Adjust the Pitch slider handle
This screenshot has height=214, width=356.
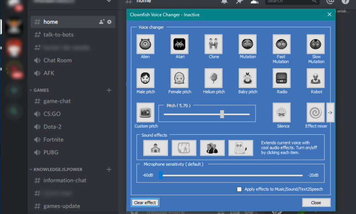[222, 114]
